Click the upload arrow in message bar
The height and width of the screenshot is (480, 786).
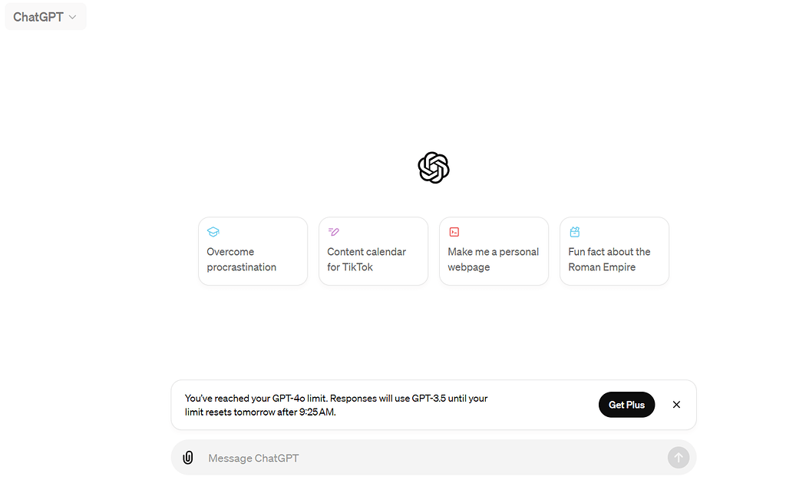679,457
